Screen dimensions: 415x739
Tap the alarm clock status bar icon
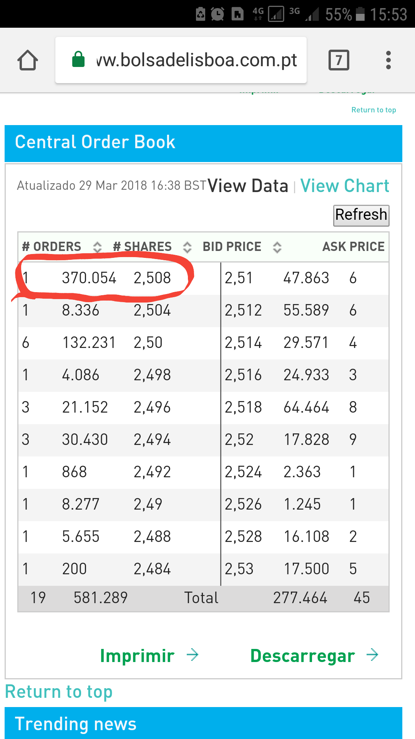coord(217,14)
